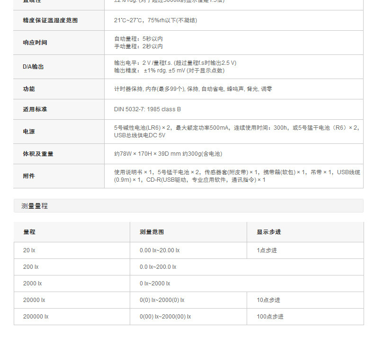Click the 计时器保持 functions description

[x=193, y=89]
